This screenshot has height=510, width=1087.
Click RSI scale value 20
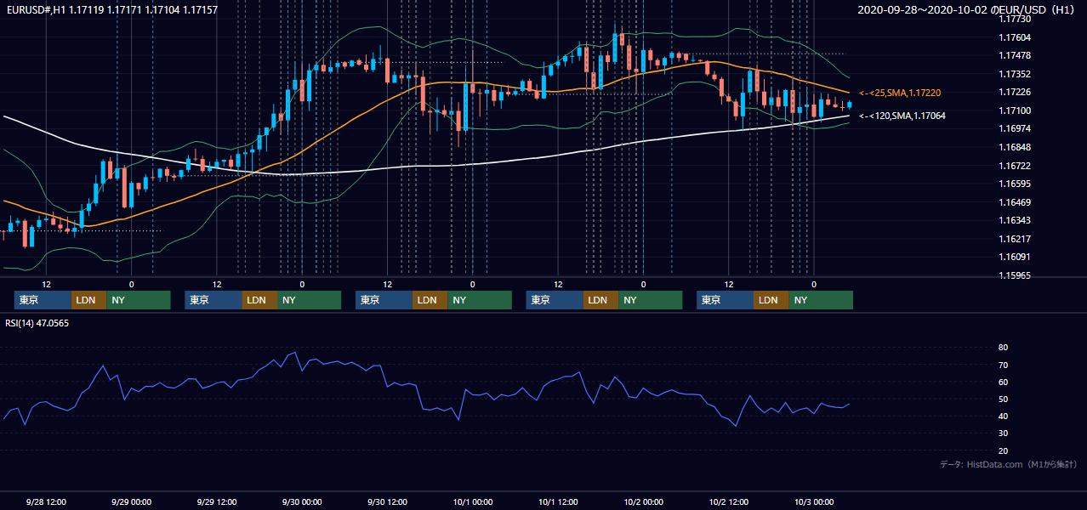pos(1003,451)
